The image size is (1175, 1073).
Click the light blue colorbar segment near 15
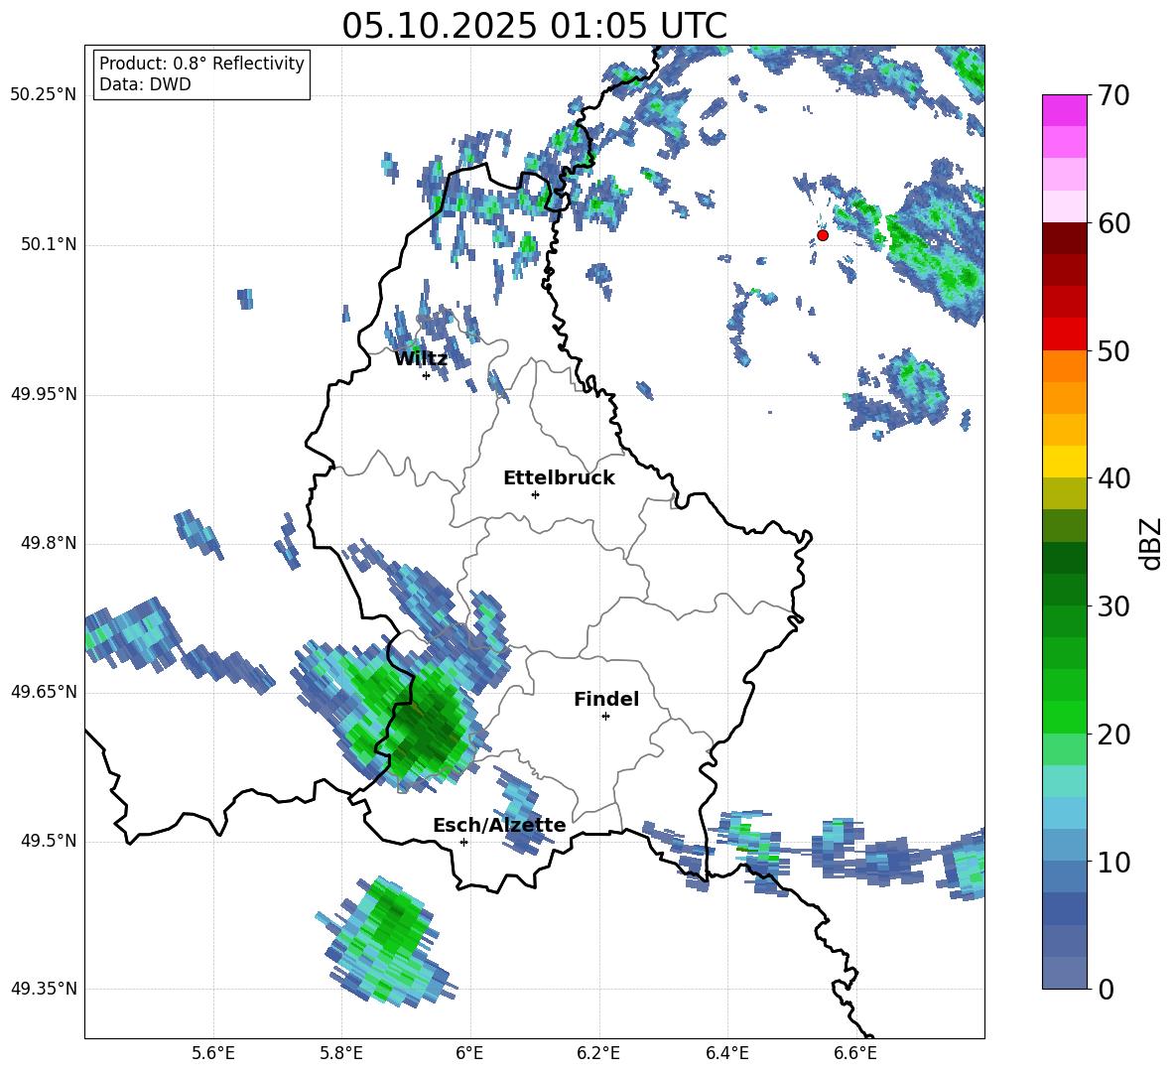click(1064, 813)
